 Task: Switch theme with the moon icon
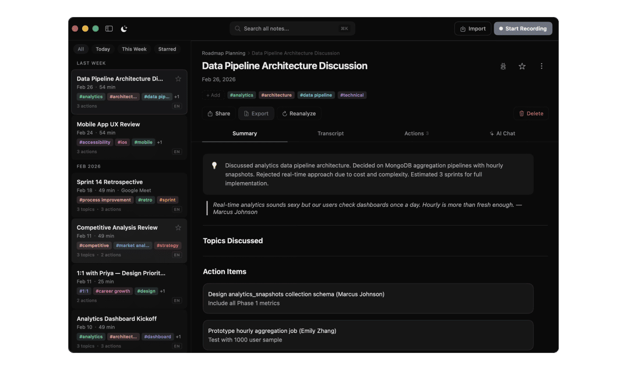point(124,29)
